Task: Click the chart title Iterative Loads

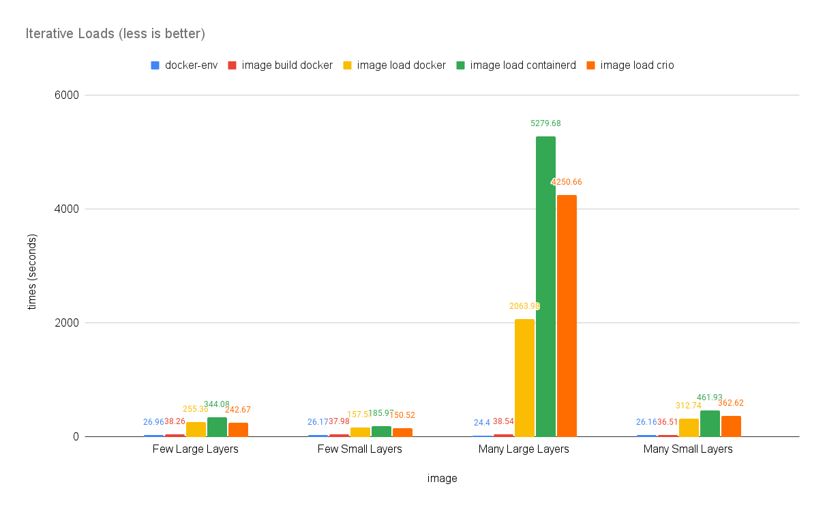Action: [x=115, y=33]
